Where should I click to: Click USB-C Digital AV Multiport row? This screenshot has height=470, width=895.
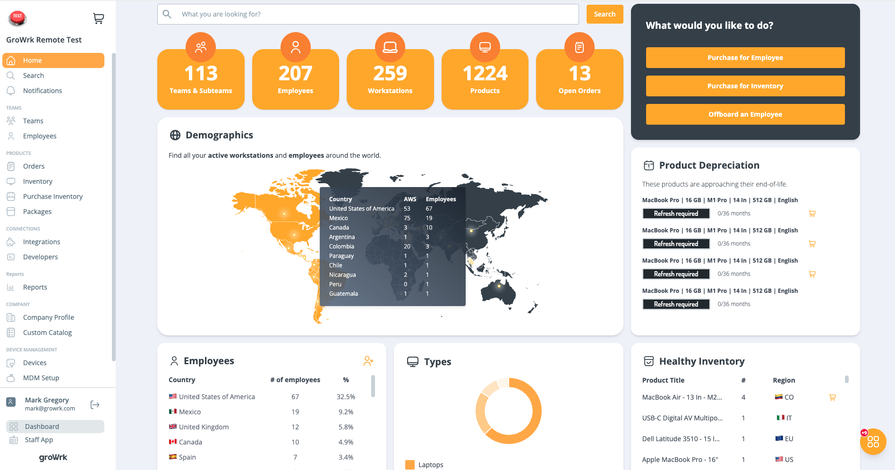pos(739,418)
